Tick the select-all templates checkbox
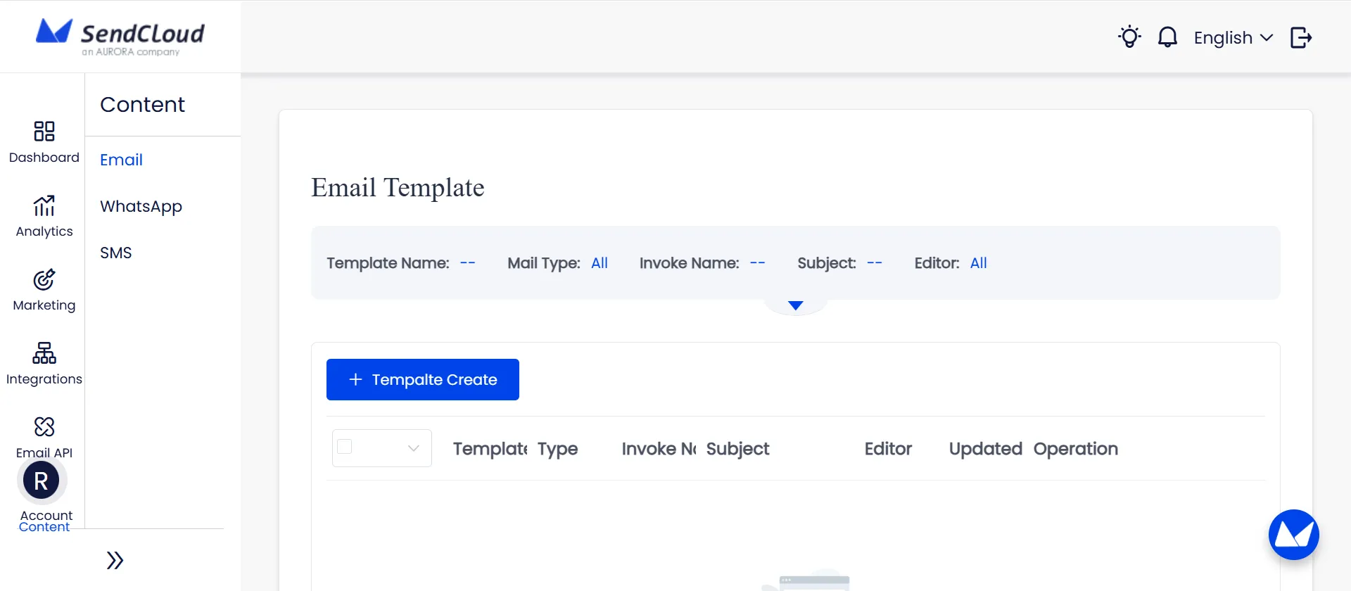The image size is (1351, 591). (x=345, y=447)
